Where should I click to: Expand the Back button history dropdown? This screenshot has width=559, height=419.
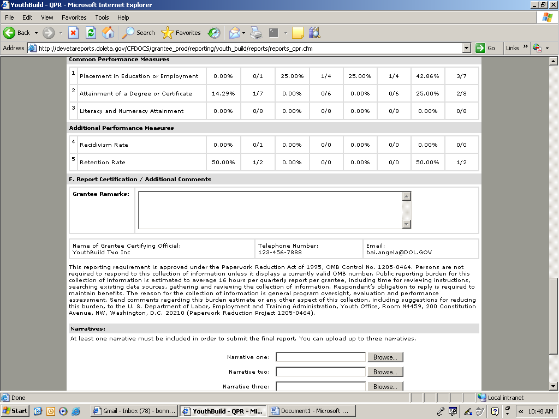37,33
